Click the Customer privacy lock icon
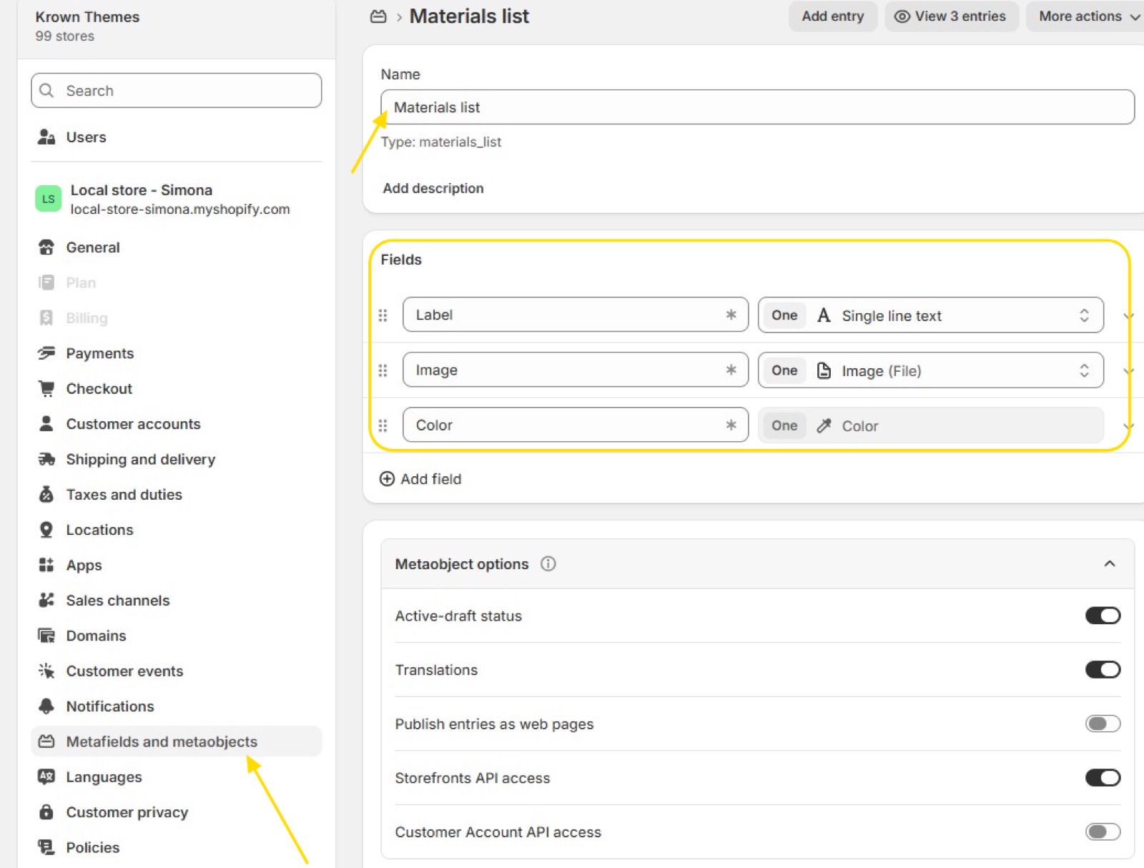This screenshot has height=868, width=1144. coord(46,812)
